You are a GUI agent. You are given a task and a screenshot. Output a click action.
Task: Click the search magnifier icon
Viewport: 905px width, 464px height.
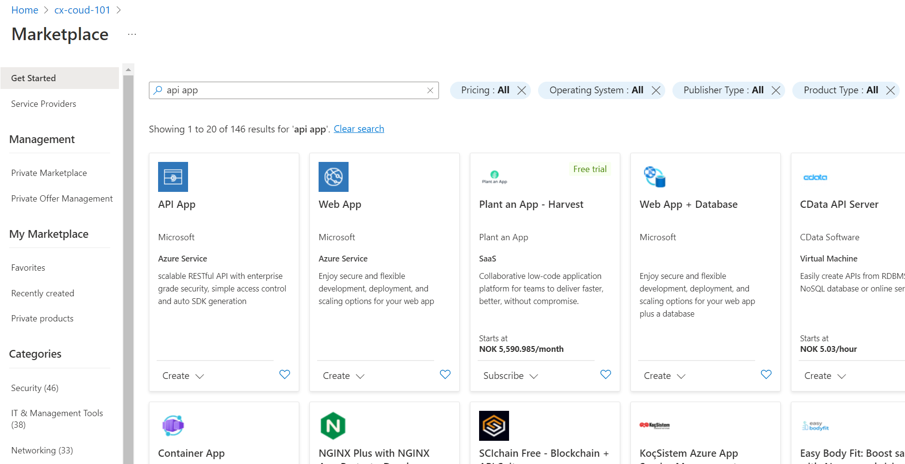point(158,90)
